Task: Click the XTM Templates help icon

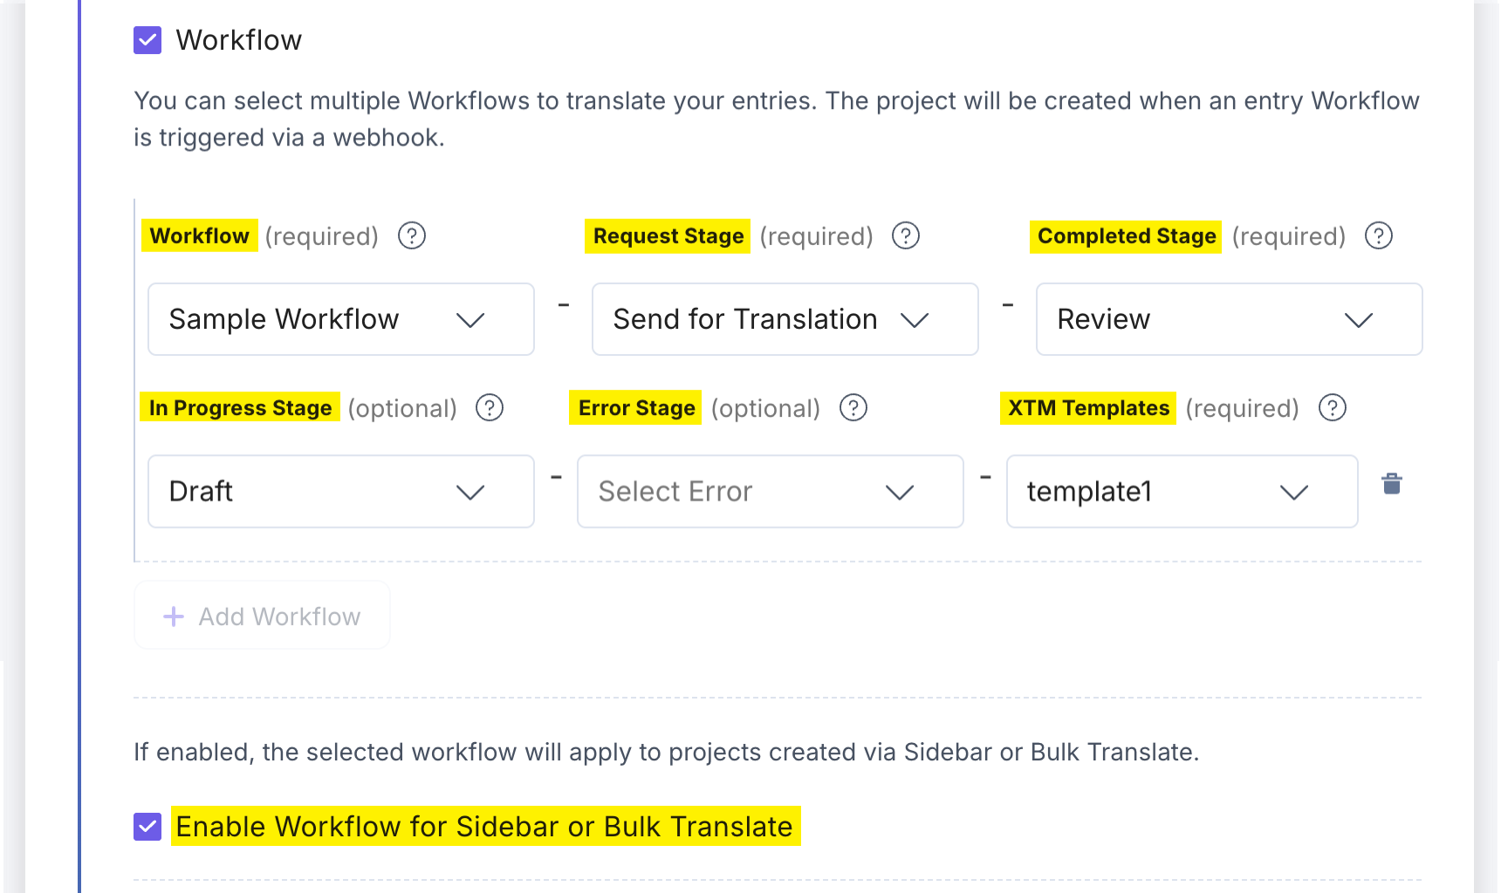Action: click(x=1333, y=407)
